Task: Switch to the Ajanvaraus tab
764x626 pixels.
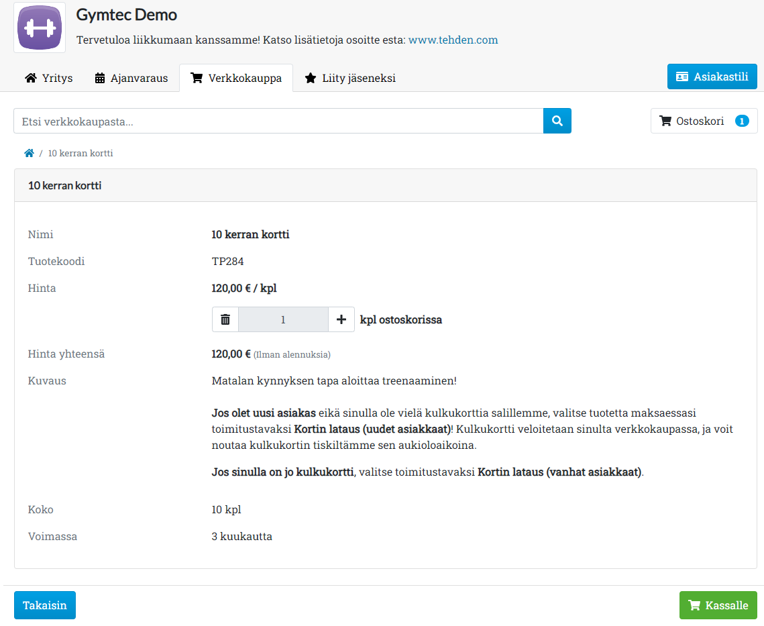Action: pyautogui.click(x=131, y=78)
